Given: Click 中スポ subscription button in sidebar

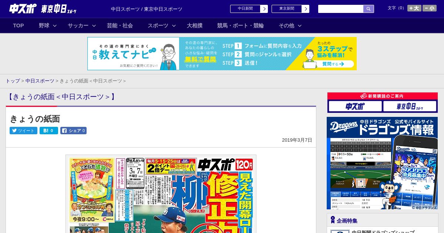Looking at the screenshot, I should click(x=355, y=107).
